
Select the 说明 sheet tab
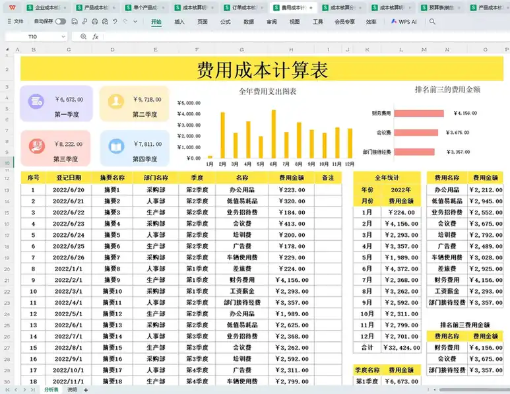[x=72, y=389]
